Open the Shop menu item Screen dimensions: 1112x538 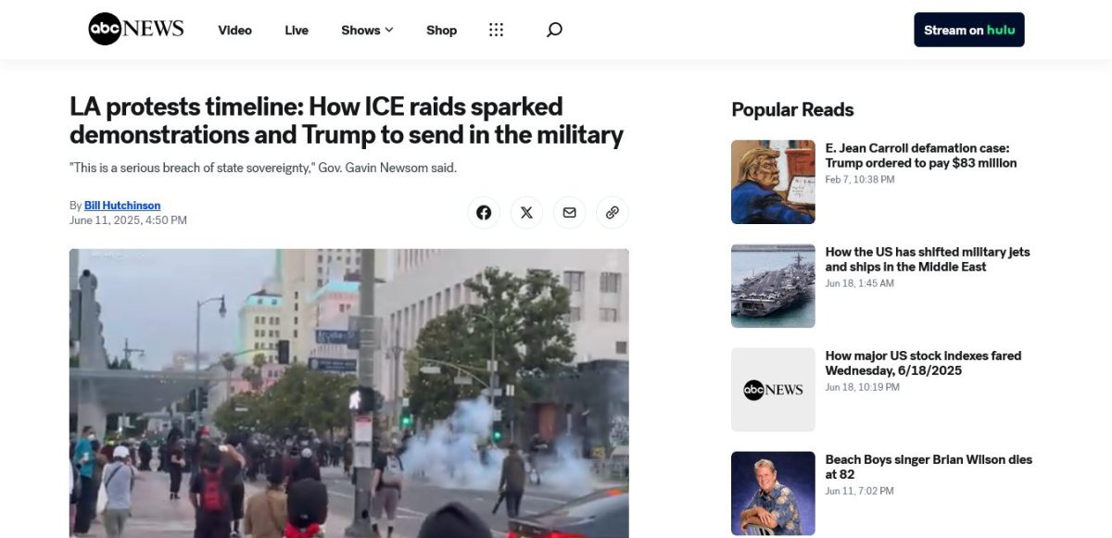pyautogui.click(x=441, y=30)
